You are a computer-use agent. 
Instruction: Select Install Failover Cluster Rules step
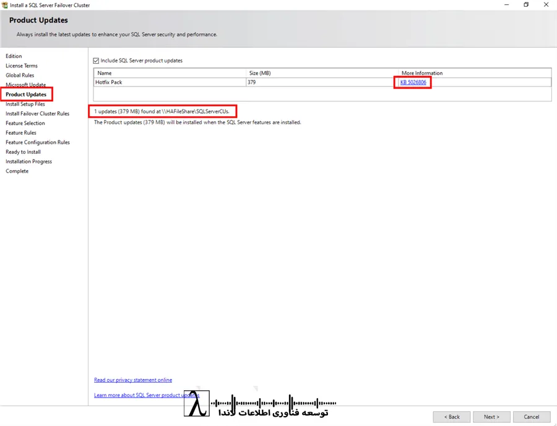[x=38, y=114]
